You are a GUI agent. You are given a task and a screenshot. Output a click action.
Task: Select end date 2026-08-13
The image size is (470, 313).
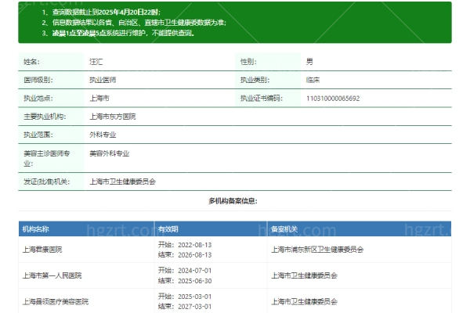click(x=195, y=255)
